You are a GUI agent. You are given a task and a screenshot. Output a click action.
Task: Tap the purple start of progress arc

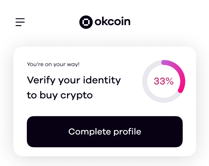pos(164,62)
